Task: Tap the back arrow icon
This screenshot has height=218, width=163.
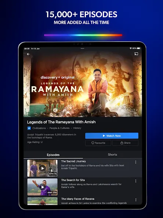Action: [x=28, y=54]
